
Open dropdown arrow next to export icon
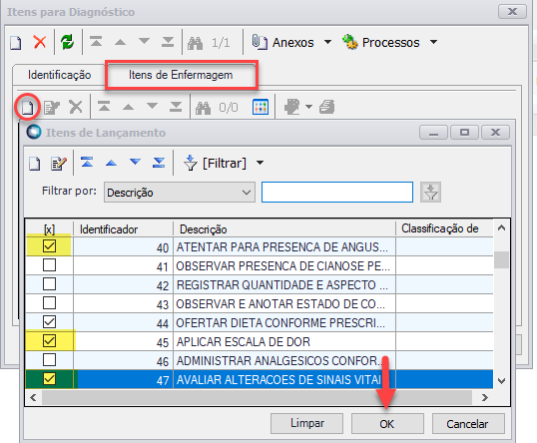pyautogui.click(x=308, y=107)
